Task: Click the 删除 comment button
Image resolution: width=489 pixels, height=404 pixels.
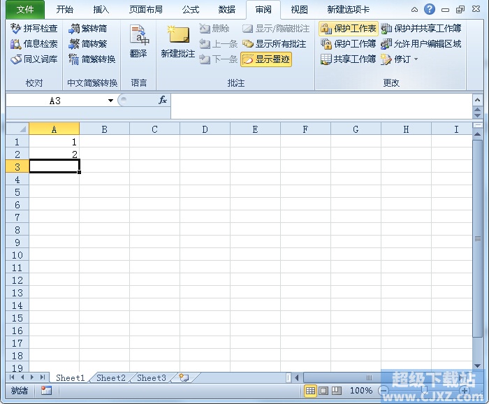Action: [x=214, y=29]
